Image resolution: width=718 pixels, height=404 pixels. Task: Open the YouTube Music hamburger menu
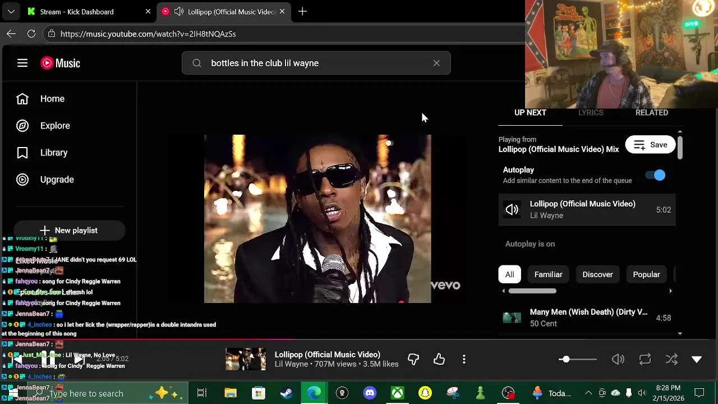(x=22, y=63)
